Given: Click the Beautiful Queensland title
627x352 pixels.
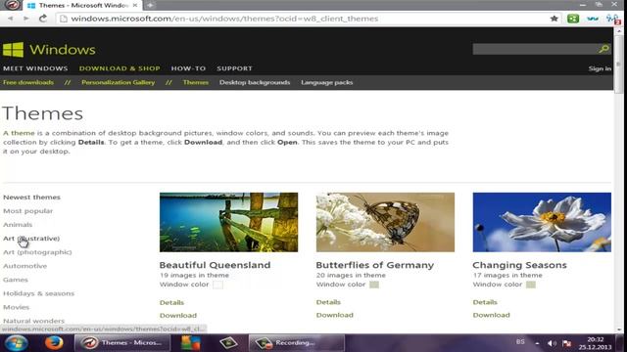Looking at the screenshot, I should tap(215, 265).
